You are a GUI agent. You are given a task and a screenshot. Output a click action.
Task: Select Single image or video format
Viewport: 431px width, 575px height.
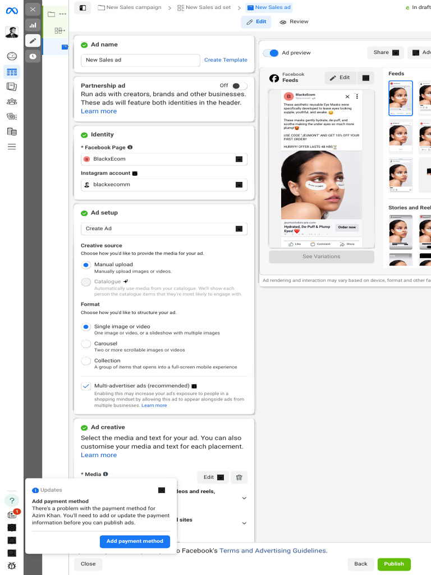(x=86, y=327)
